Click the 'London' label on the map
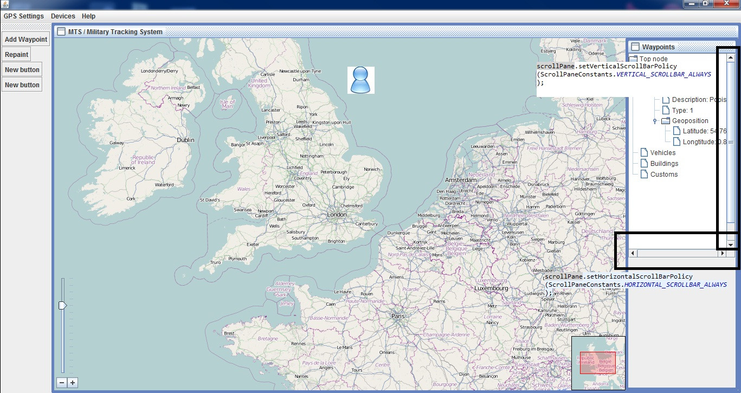Screen dimensions: 741x393 (x=337, y=215)
